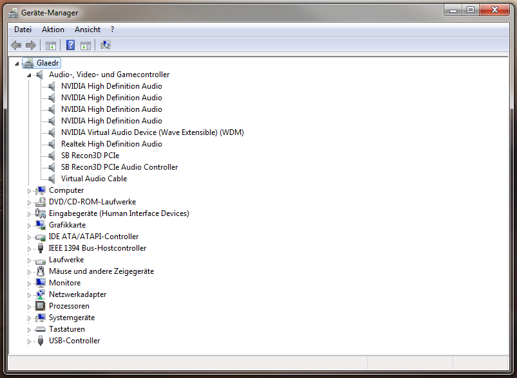Scan for hardware changes toolbar icon
The height and width of the screenshot is (378, 517).
[x=106, y=45]
